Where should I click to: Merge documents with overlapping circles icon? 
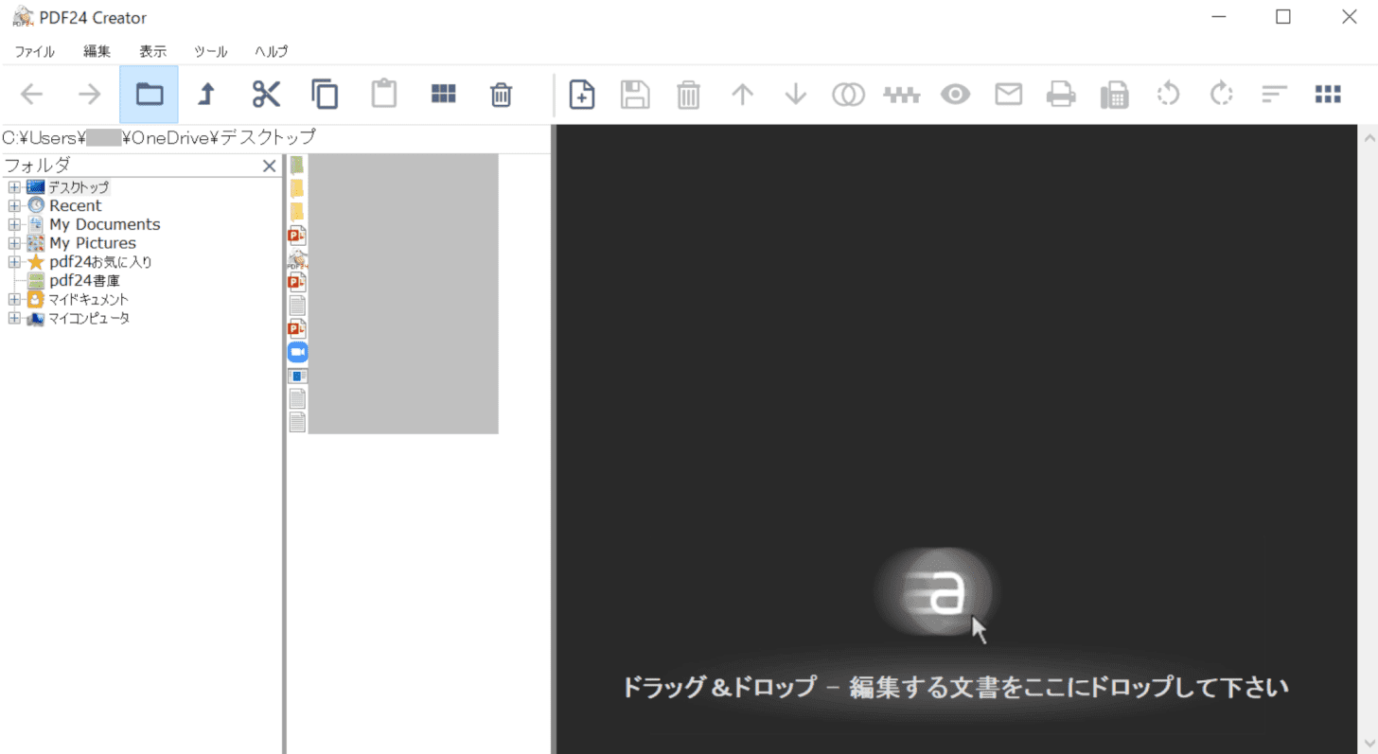(848, 94)
